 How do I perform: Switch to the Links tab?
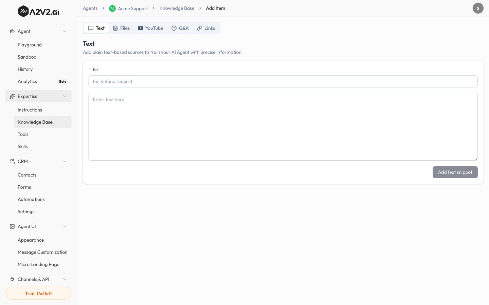206,28
